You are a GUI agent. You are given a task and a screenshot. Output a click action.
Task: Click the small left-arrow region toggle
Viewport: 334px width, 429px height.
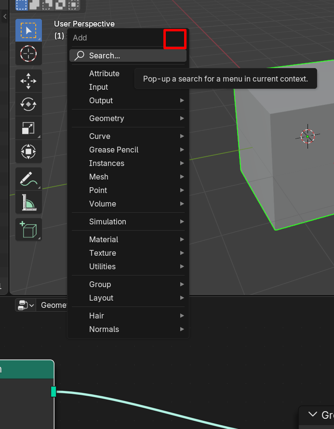point(5,17)
